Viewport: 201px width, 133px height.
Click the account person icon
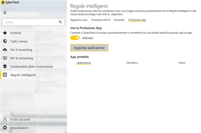coord(5,119)
